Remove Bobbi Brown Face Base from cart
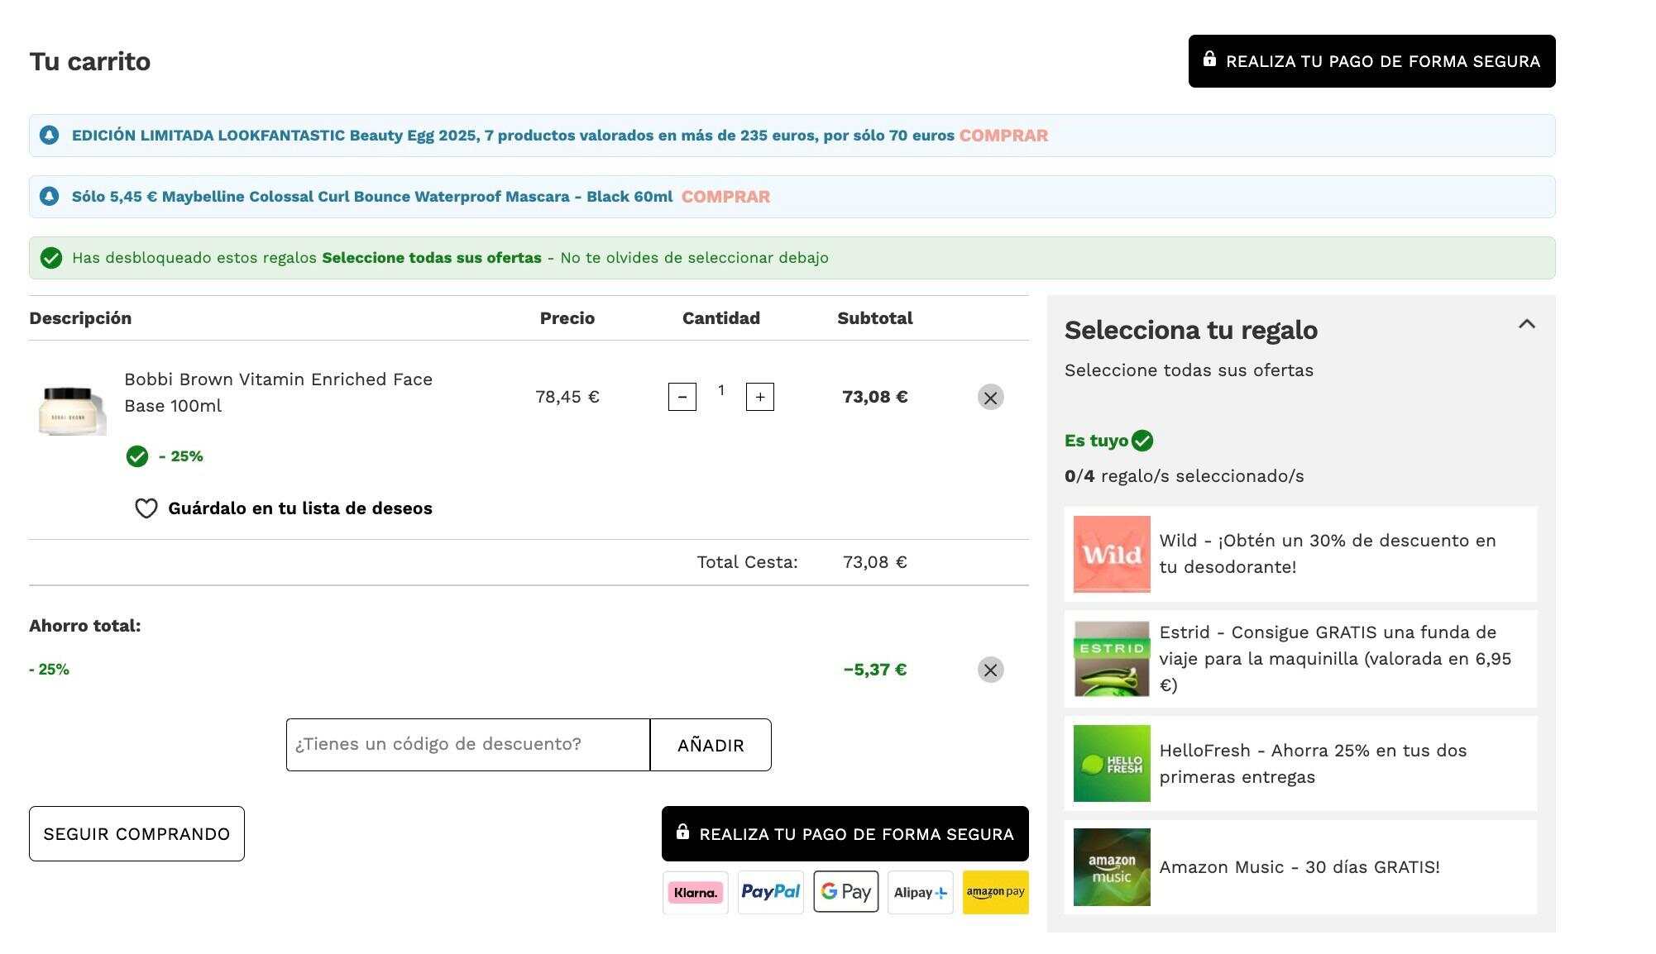The image size is (1656, 954). pyautogui.click(x=990, y=398)
